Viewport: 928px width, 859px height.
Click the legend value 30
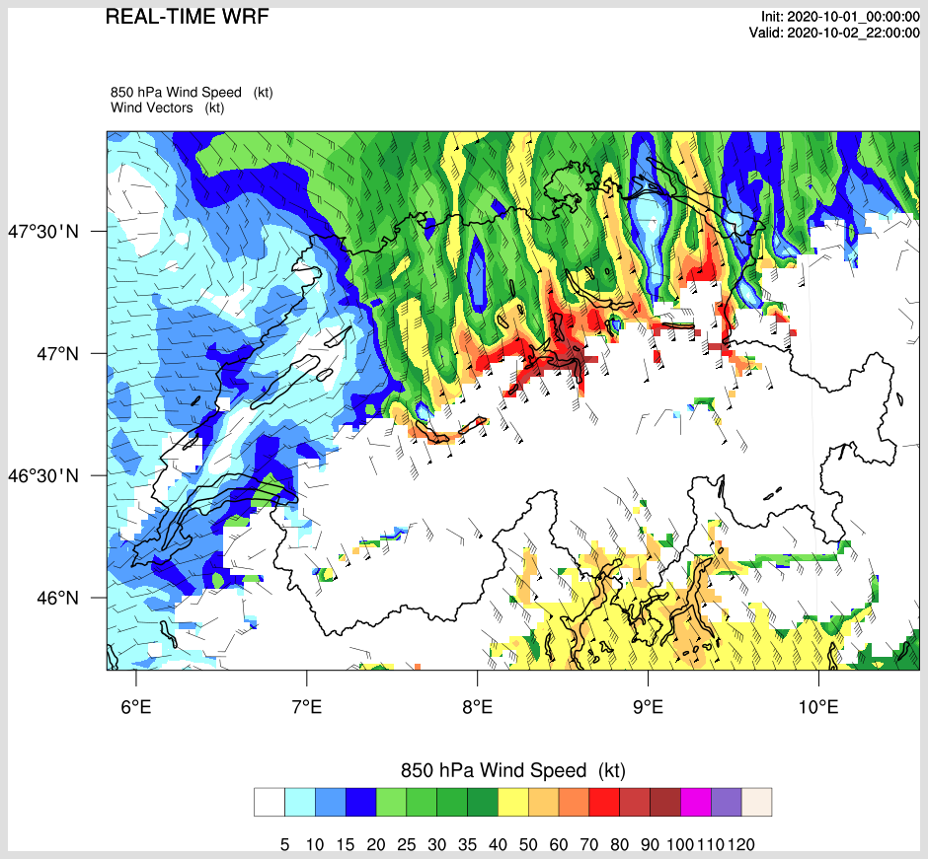[x=436, y=844]
